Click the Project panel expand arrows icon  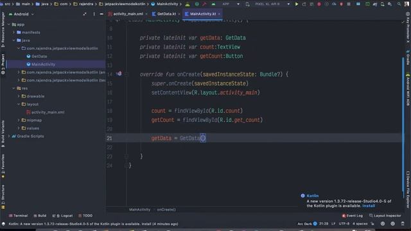pyautogui.click(x=85, y=14)
